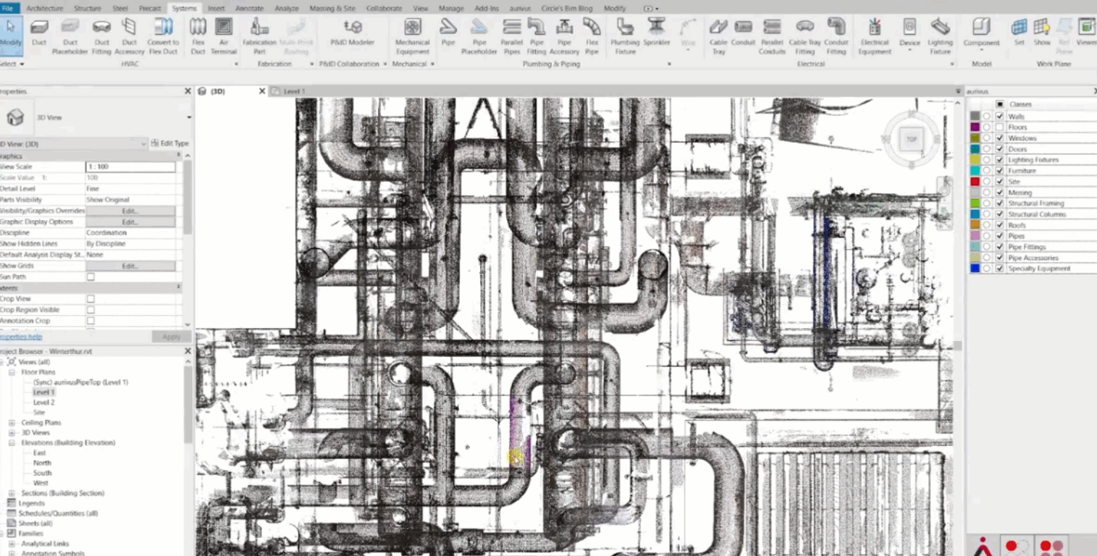Open the Properties help link
The width and height of the screenshot is (1097, 556).
20,337
